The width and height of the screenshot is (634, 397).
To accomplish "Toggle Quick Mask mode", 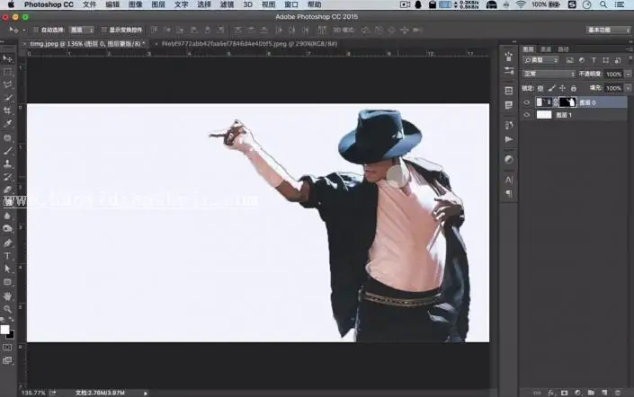I will 7,348.
